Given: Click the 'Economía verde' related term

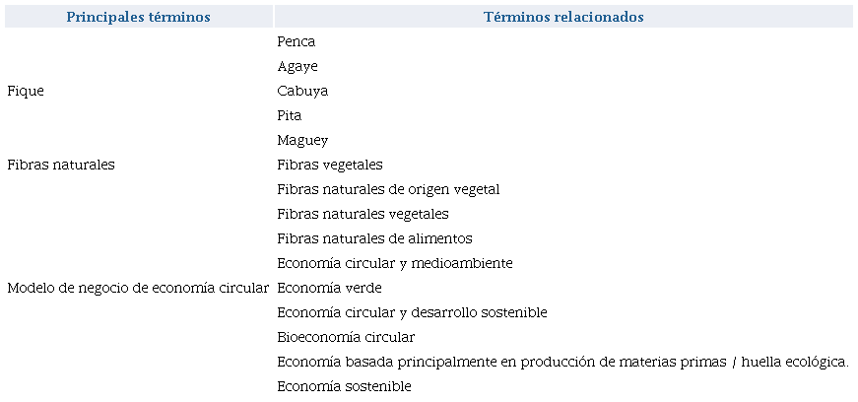Looking at the screenshot, I should coord(329,288).
